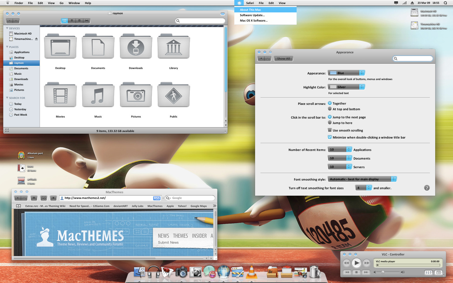This screenshot has width=453, height=283.
Task: Switch Finder to icon view
Action: point(65,21)
